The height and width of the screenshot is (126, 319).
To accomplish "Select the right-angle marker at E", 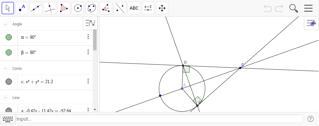I will [x=197, y=101].
